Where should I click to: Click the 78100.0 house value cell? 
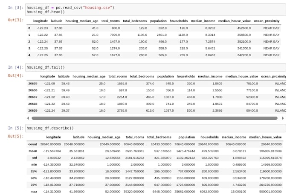coord(252,84)
